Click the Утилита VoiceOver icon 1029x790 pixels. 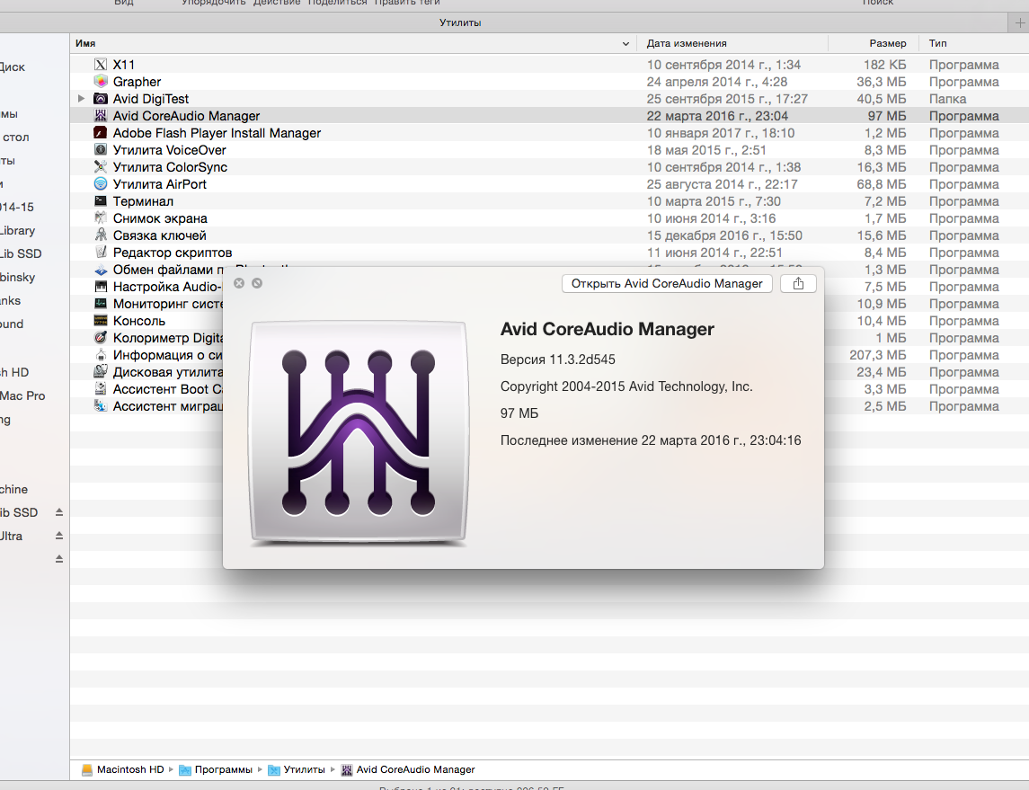(101, 149)
